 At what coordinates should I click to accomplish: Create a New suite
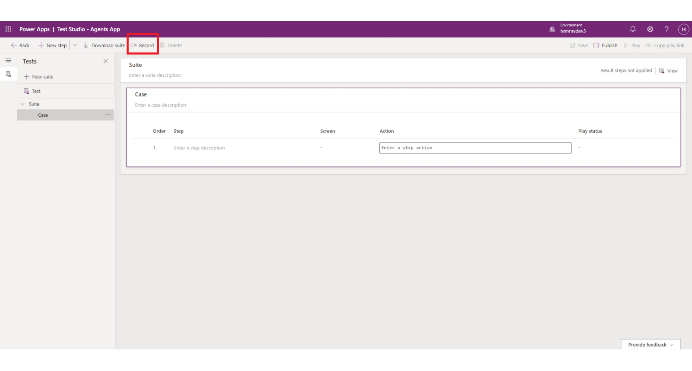point(39,77)
